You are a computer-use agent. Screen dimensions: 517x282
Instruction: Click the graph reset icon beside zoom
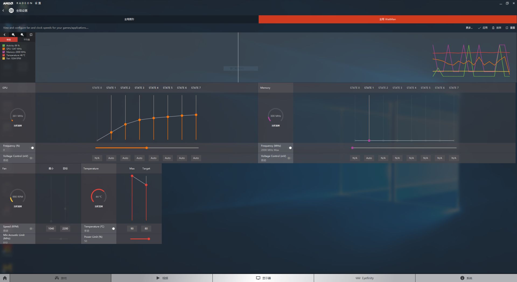(31, 35)
